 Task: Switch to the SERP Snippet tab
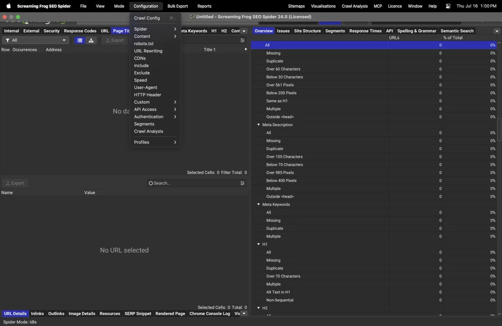click(138, 314)
